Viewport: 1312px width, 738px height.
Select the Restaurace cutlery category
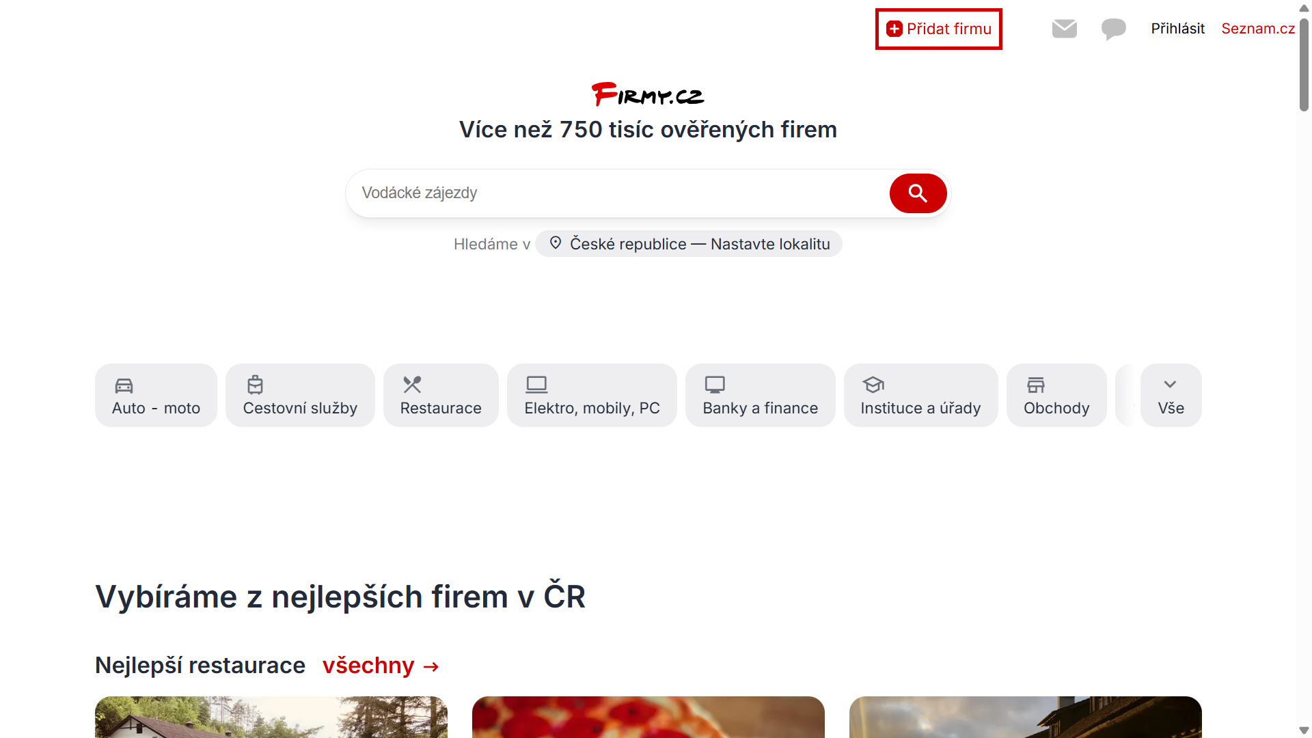pyautogui.click(x=441, y=396)
